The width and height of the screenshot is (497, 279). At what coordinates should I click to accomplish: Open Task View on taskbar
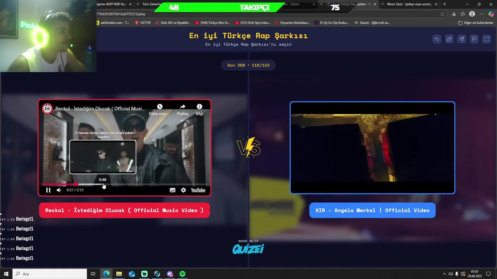(93, 274)
